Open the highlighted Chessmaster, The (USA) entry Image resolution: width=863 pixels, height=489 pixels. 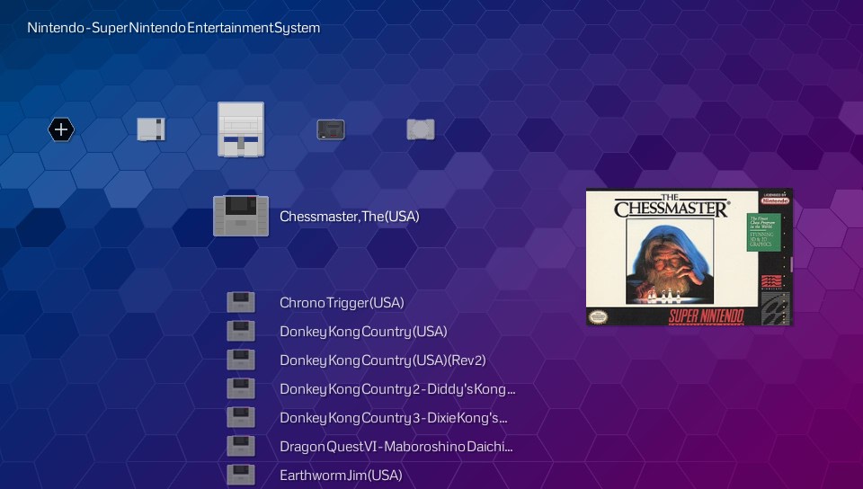pos(350,217)
